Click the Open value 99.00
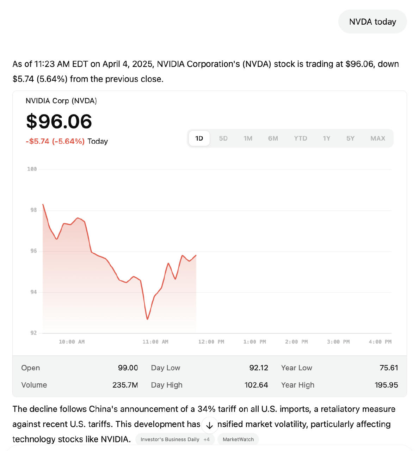 click(128, 368)
